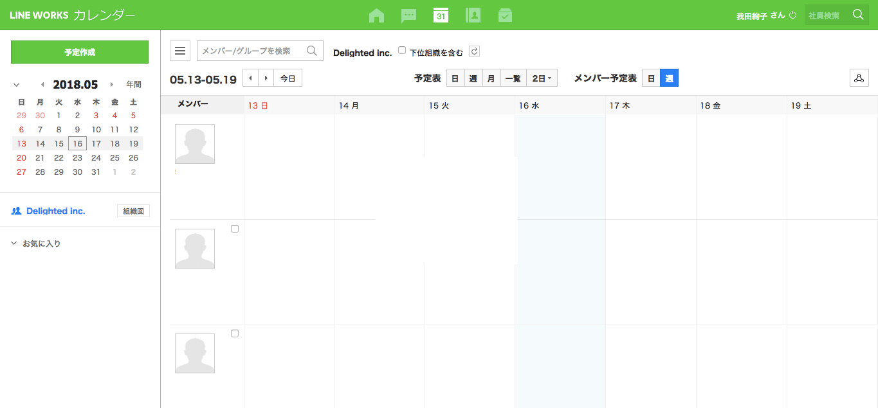878x408 pixels.
Task: Switch 予定表 to 月 view
Action: [x=491, y=78]
